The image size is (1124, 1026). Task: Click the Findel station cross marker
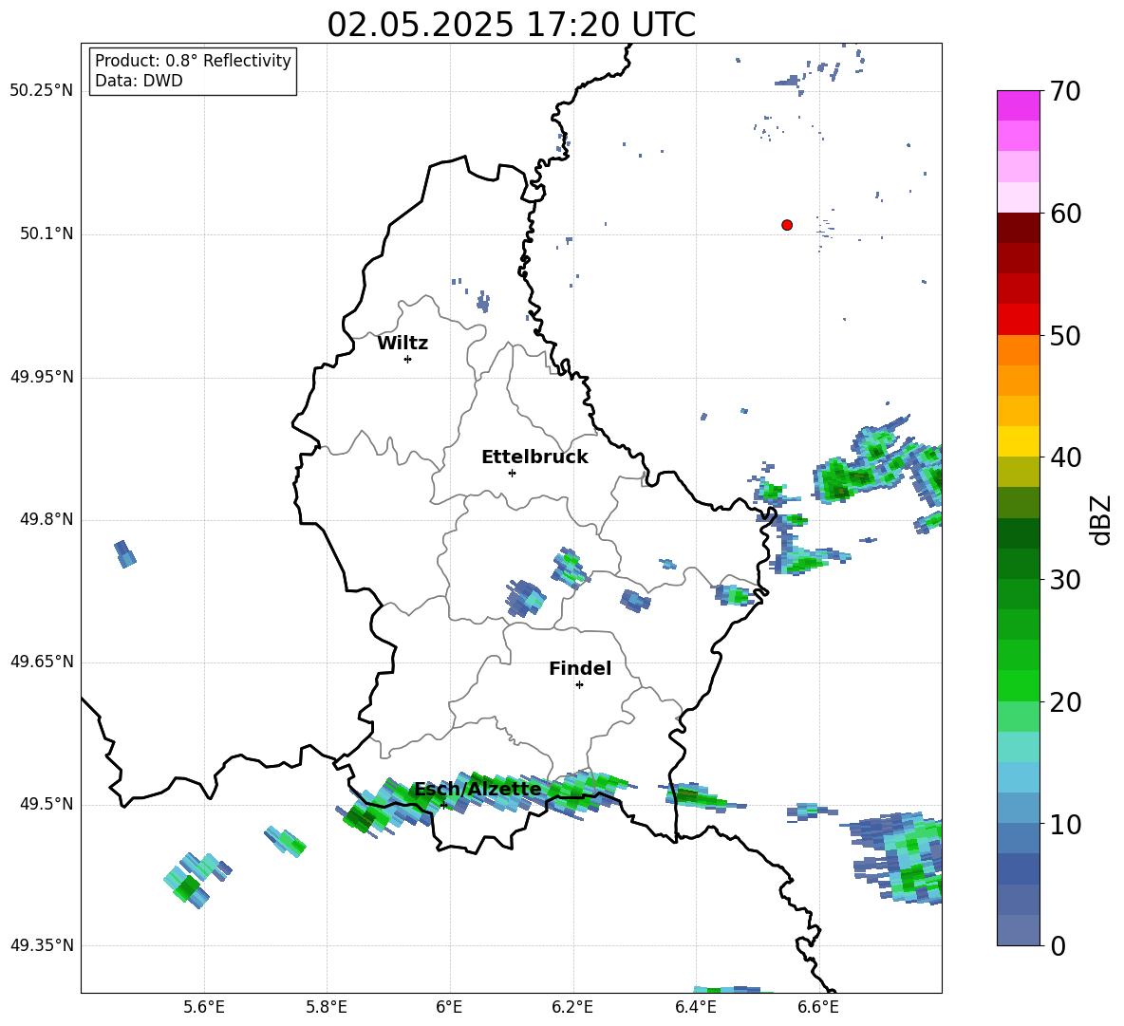(579, 685)
